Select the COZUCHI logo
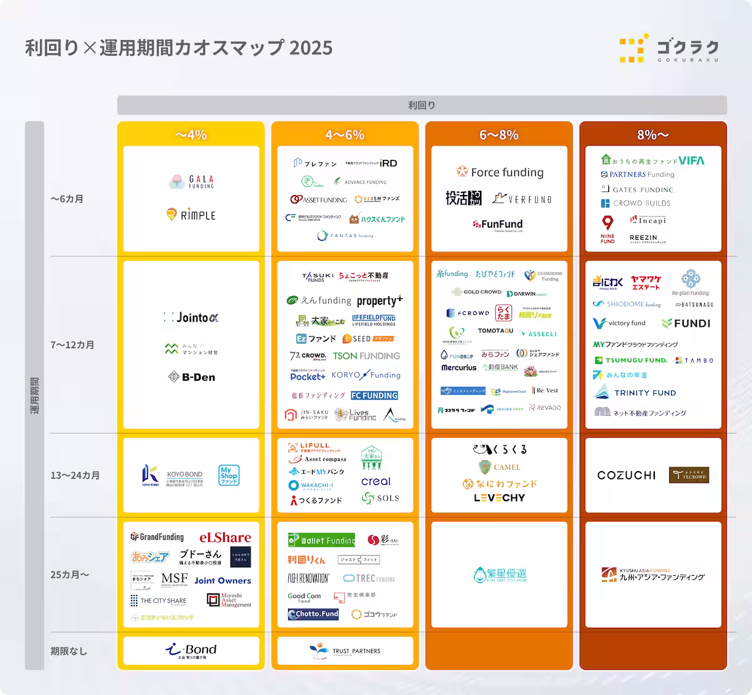Viewport: 752px width, 695px height. 626,475
